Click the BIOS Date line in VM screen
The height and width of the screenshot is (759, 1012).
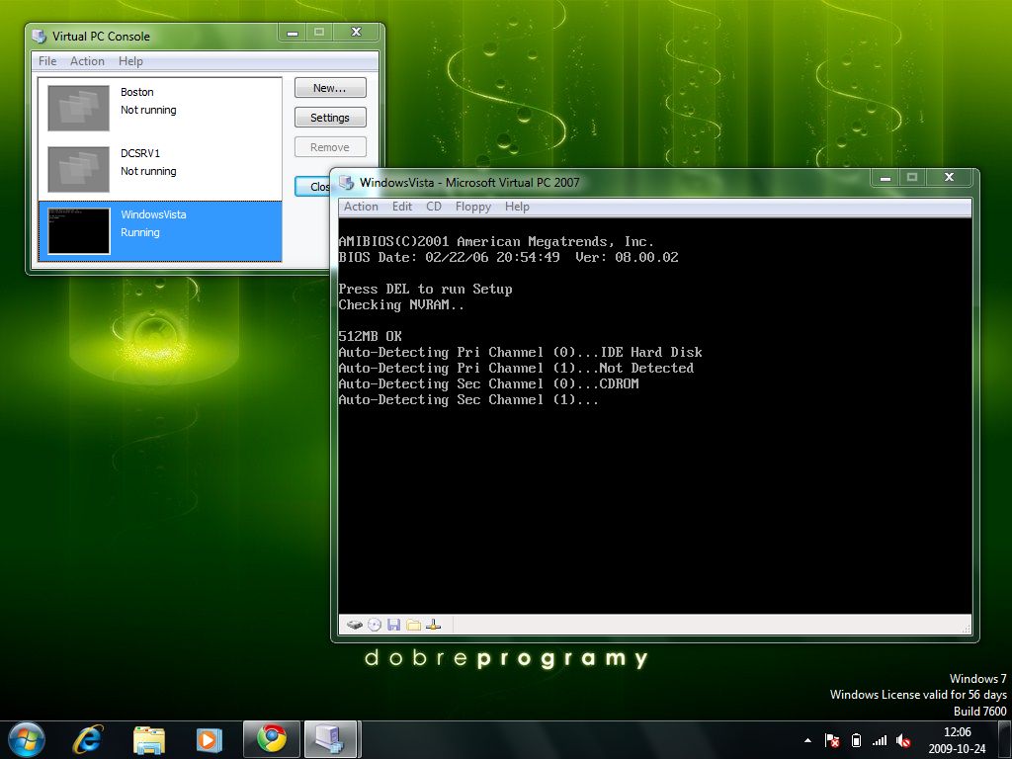509,258
